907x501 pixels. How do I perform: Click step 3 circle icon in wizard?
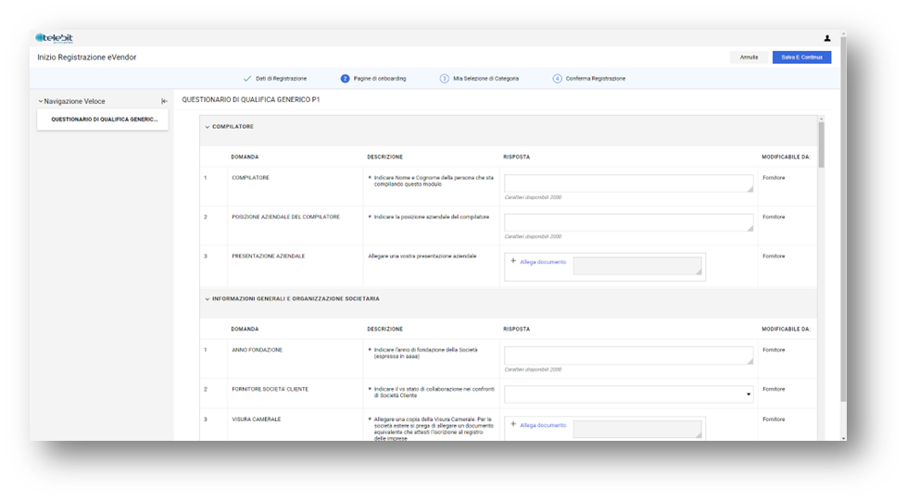[445, 79]
